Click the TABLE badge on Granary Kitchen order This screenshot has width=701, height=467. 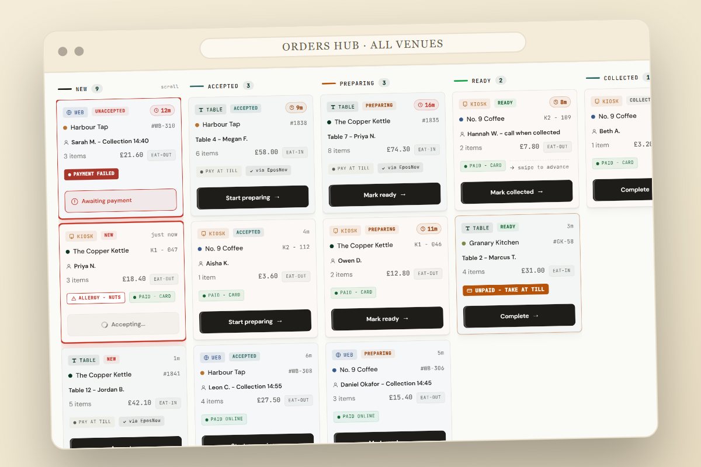pos(477,228)
